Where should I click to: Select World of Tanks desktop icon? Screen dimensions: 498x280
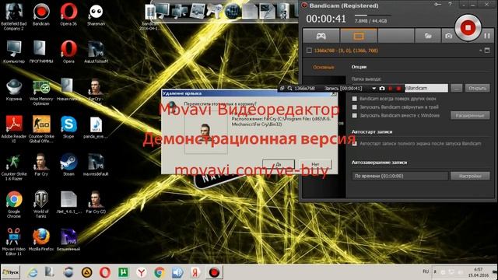[x=41, y=204]
